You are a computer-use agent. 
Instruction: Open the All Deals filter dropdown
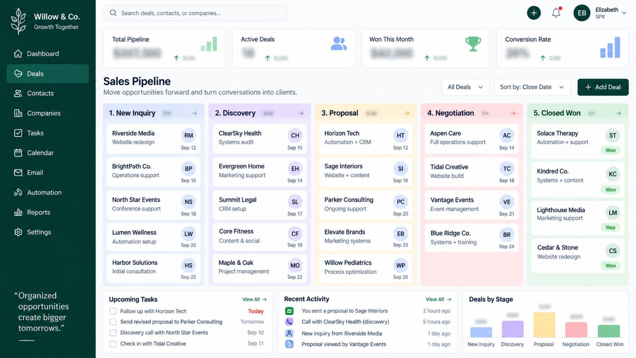(x=465, y=87)
